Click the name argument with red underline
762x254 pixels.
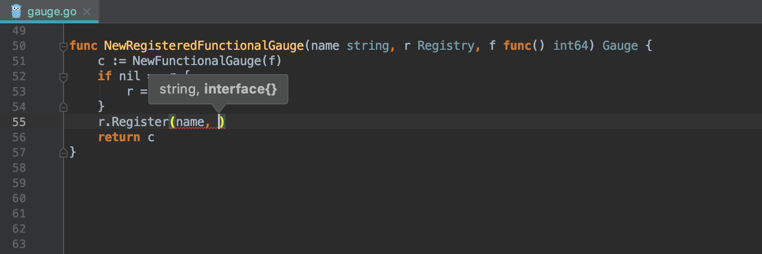tap(189, 122)
